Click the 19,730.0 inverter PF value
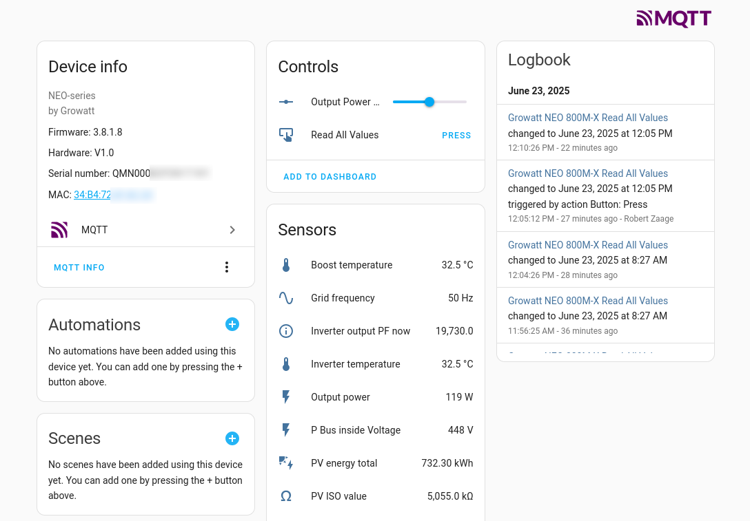Image resolution: width=750 pixels, height=521 pixels. click(454, 331)
